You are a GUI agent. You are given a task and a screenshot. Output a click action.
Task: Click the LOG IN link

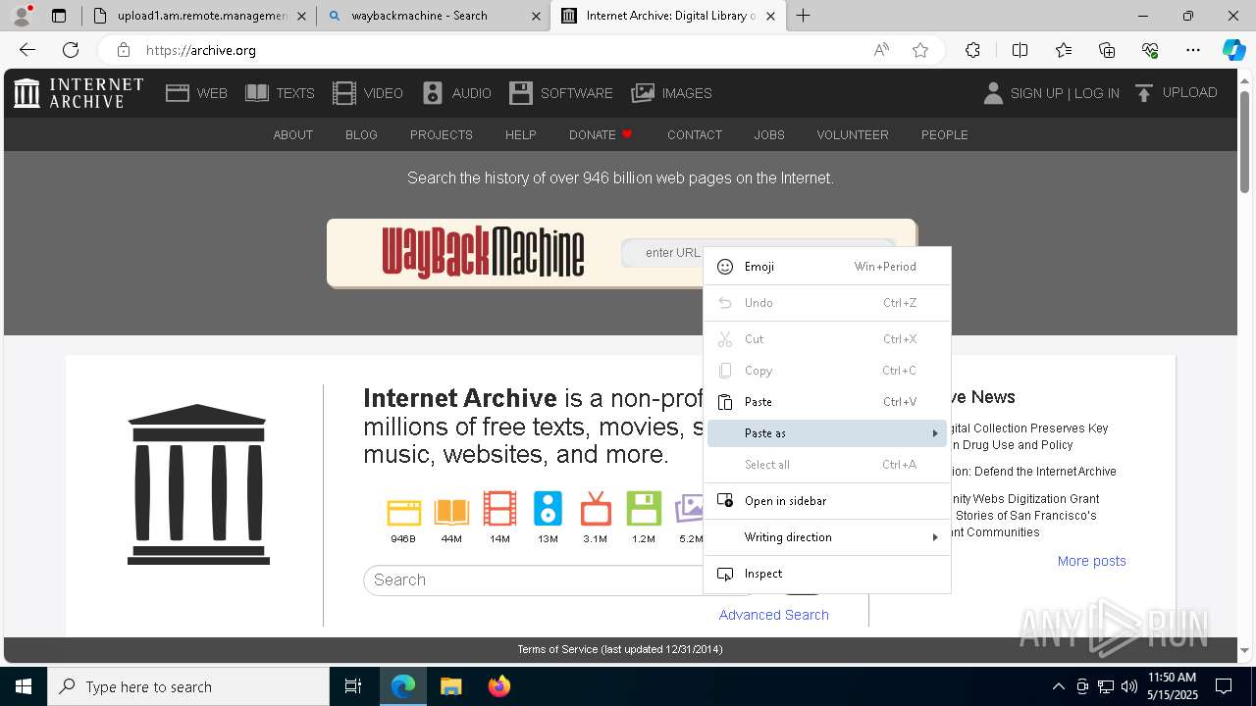tap(1097, 93)
